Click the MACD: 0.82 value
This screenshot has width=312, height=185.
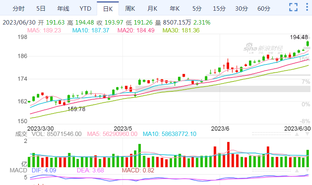click(x=138, y=170)
